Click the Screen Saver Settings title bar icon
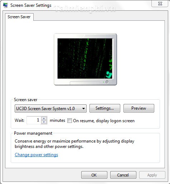This screenshot has height=184, width=170. pyautogui.click(x=5, y=5)
